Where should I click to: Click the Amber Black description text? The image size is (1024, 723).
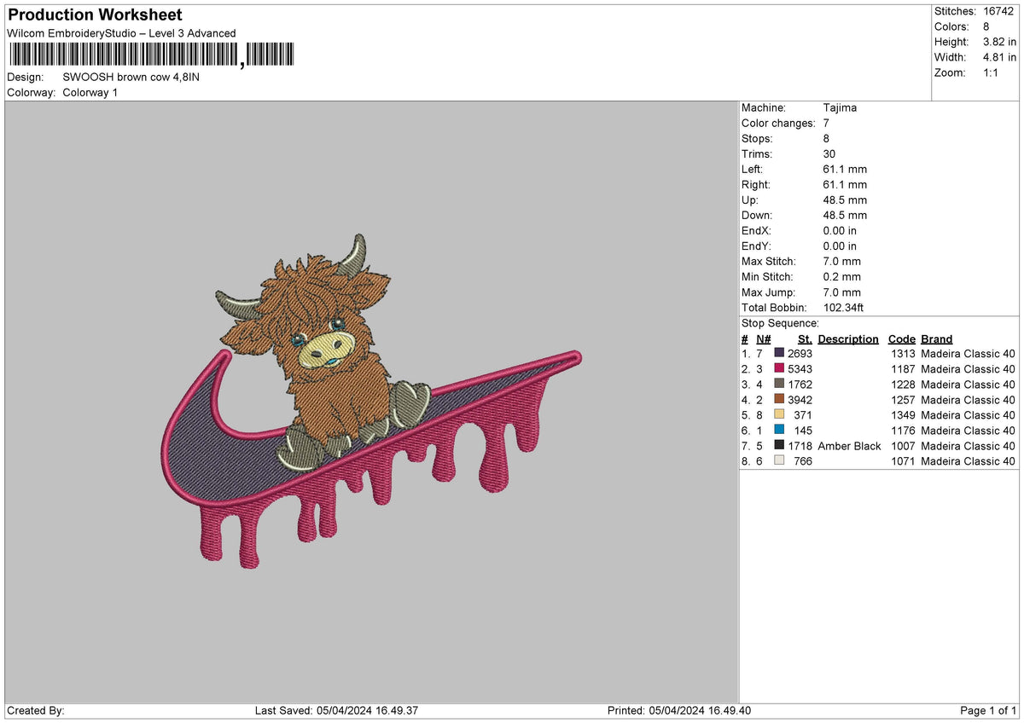pyautogui.click(x=849, y=446)
